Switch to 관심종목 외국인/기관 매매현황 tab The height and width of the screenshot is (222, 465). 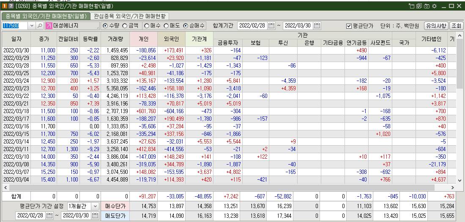click(130, 16)
